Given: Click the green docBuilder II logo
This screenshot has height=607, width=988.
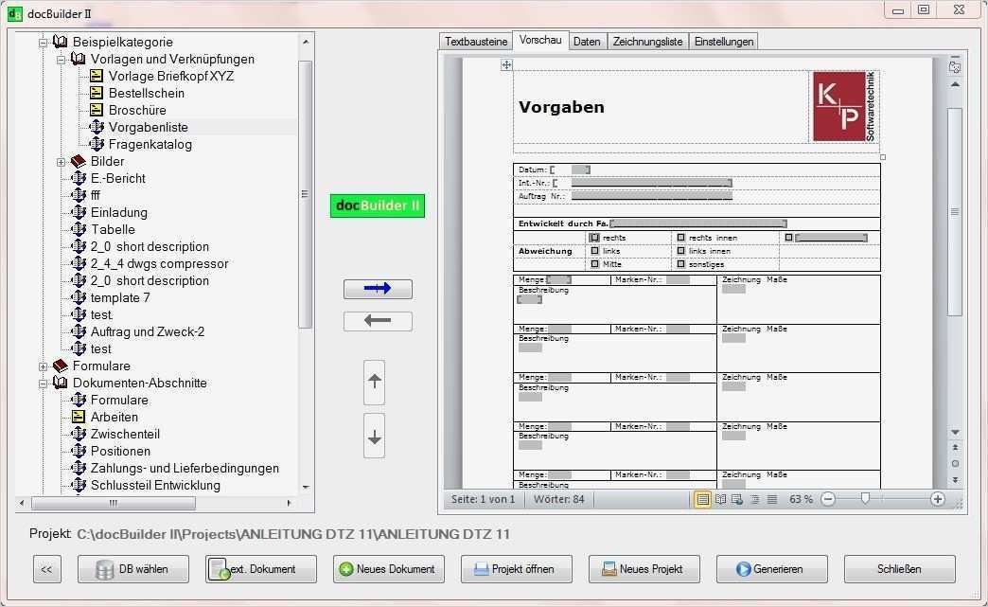Looking at the screenshot, I should coord(378,205).
